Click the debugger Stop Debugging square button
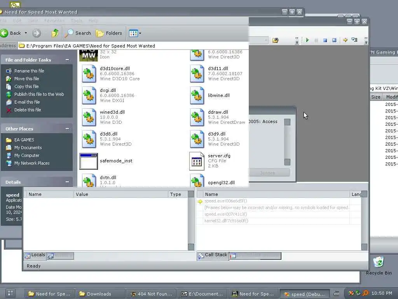Screen dimensions: 398x299 (325, 40)
